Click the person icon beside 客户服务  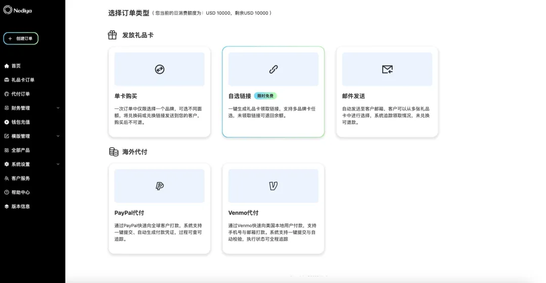tap(7, 179)
